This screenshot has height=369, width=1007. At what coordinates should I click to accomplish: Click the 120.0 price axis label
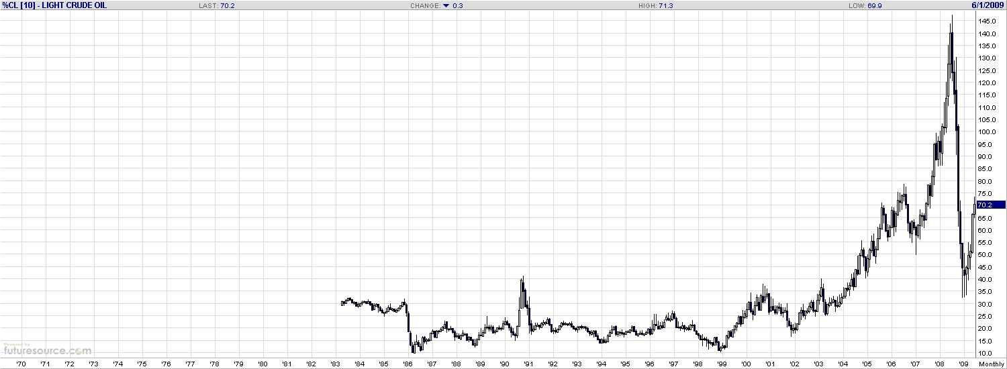tap(986, 83)
